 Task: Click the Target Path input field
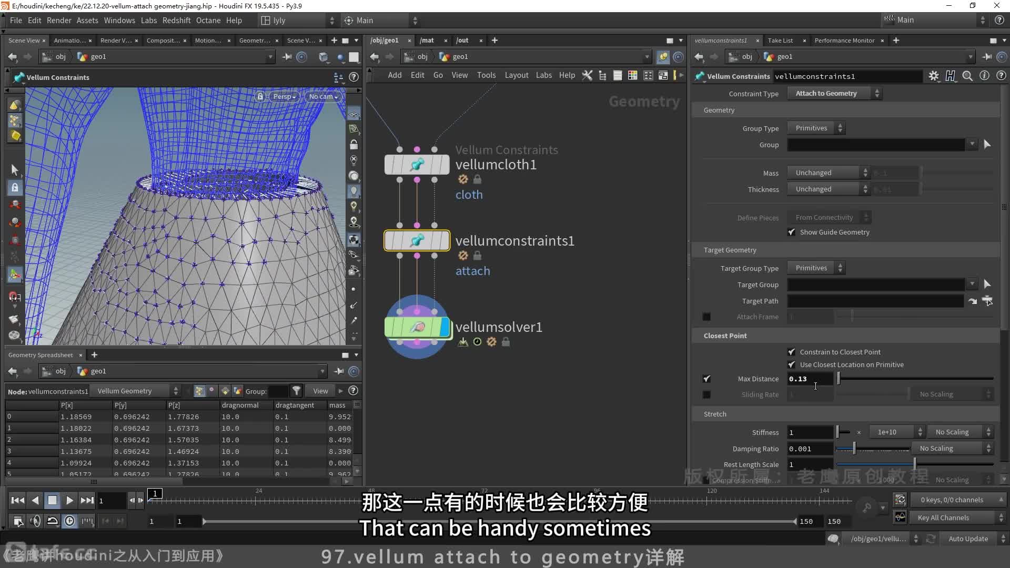pyautogui.click(x=875, y=301)
